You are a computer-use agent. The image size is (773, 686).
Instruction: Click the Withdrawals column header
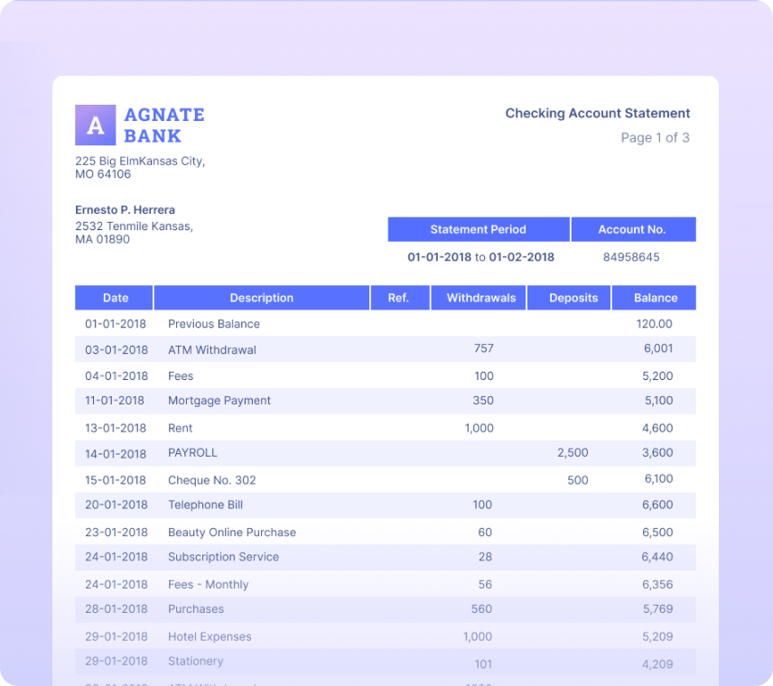click(x=479, y=298)
